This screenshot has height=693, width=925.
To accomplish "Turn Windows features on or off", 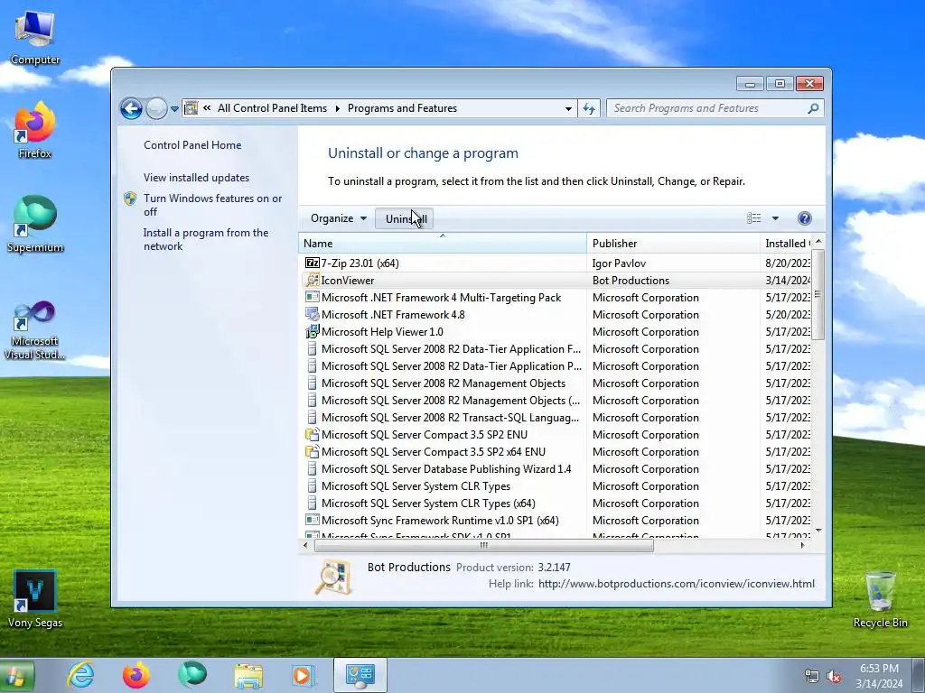I will [x=213, y=205].
